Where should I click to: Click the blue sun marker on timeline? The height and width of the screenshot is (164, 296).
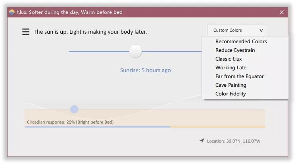click(x=74, y=109)
